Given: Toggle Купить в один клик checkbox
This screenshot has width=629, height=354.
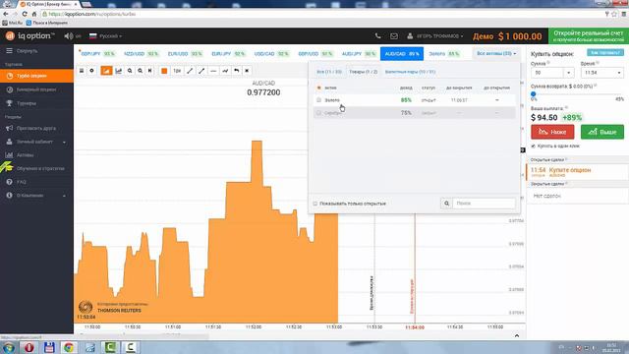Looking at the screenshot, I should [x=533, y=147].
